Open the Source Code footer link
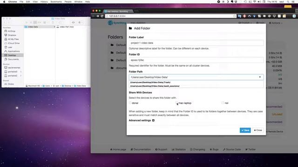 [232, 149]
